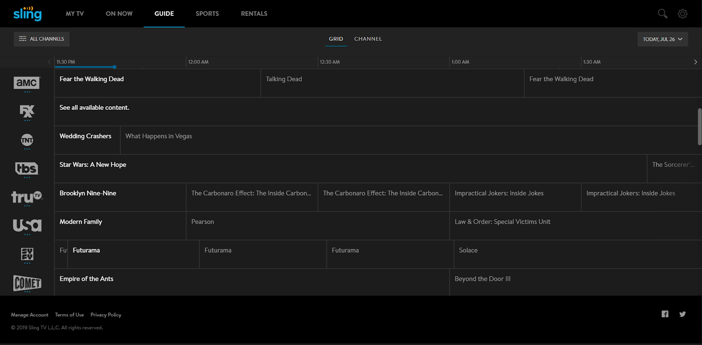
Task: Select the FX channel logo
Action: pyautogui.click(x=27, y=111)
